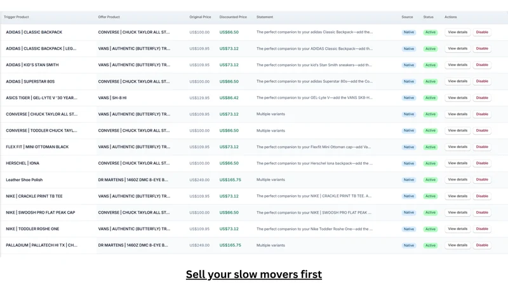Select the HERSCHEL | IONA trigger product
The image size is (508, 286).
(22, 163)
